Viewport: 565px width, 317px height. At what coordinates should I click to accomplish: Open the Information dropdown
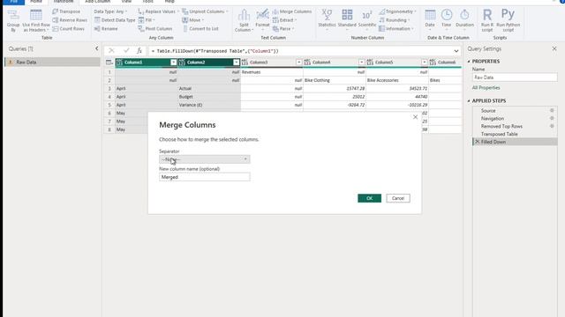(396, 29)
